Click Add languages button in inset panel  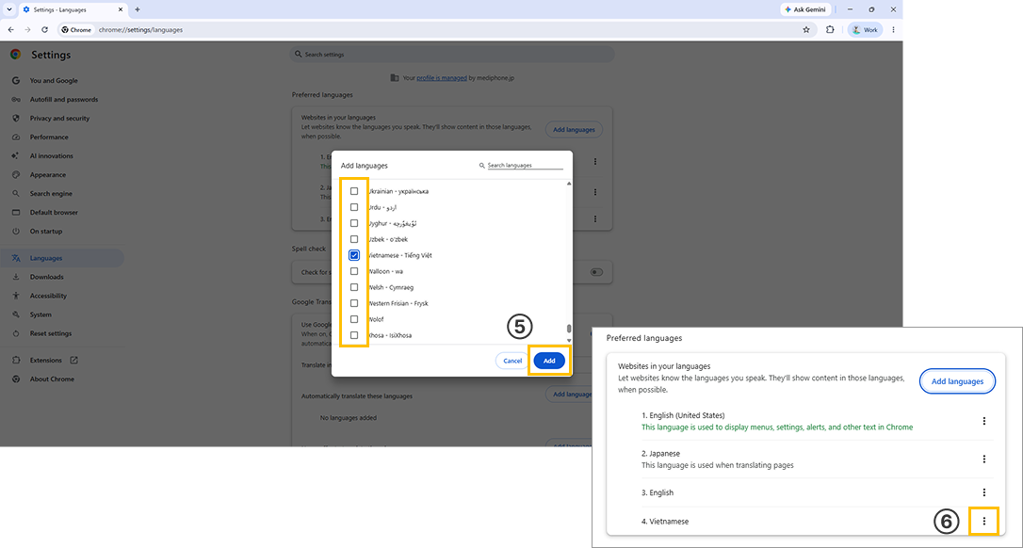[x=957, y=381]
